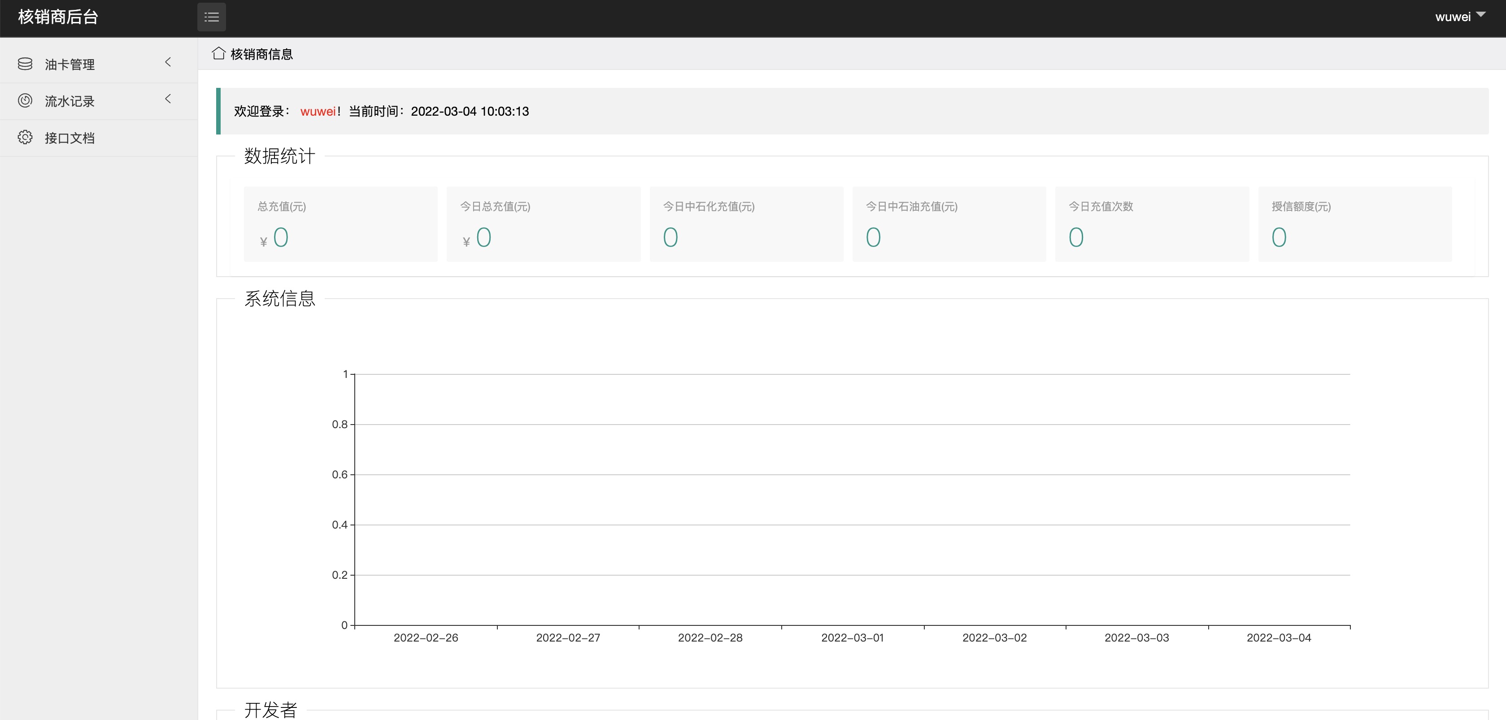
Task: Click the red wuwei username text
Action: (318, 111)
